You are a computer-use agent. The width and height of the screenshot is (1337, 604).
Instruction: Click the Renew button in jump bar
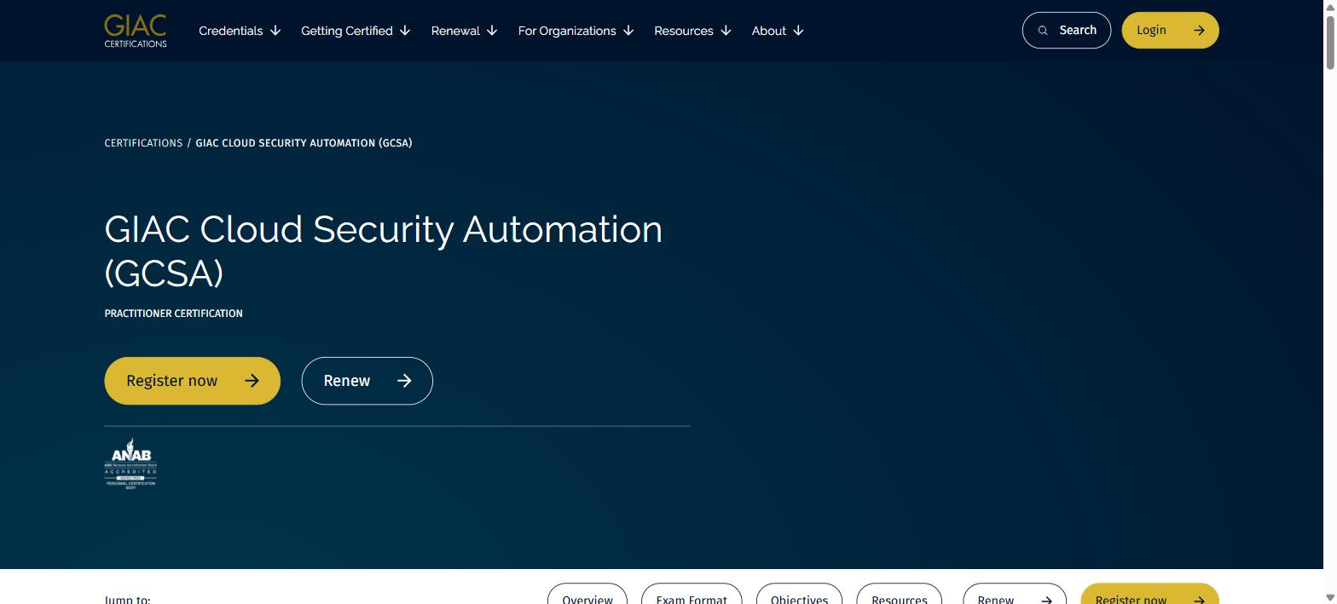[x=1015, y=594]
